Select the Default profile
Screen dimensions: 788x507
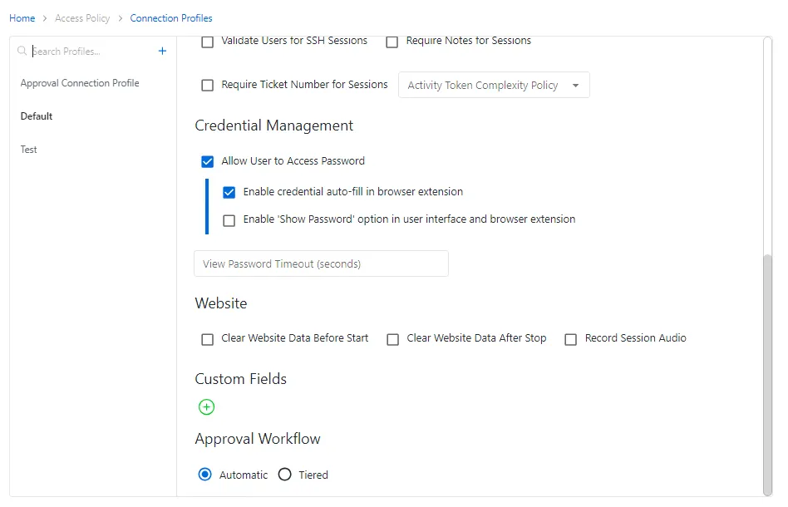tap(37, 116)
